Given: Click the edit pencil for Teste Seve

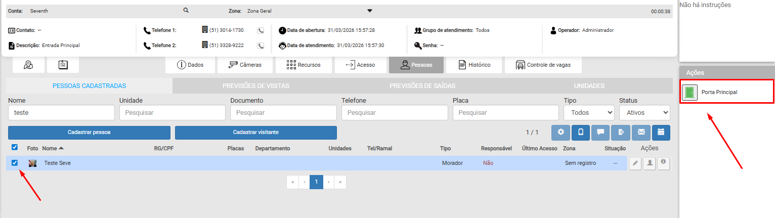Looking at the screenshot, I should 635,163.
